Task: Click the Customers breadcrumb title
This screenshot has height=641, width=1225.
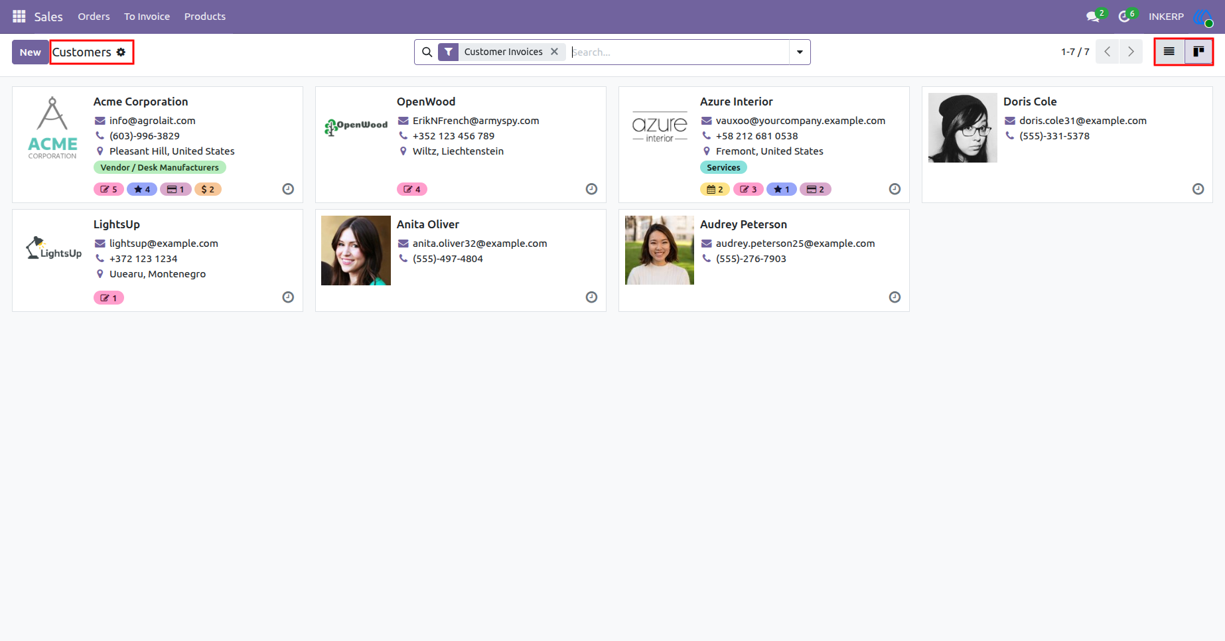Action: [82, 52]
